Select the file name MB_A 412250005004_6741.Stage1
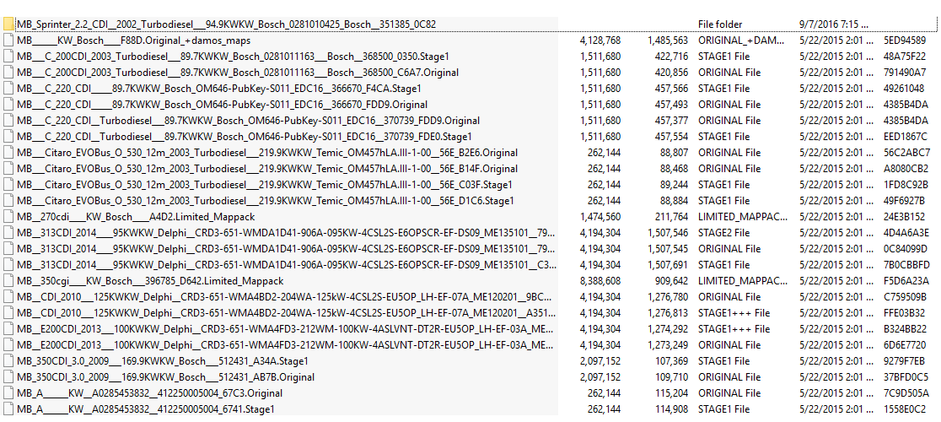The image size is (941, 422). (x=146, y=408)
